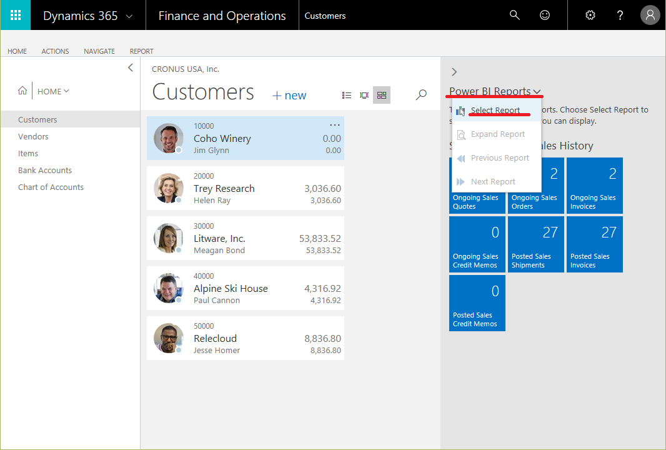
Task: Switch to list view layout
Action: (347, 95)
